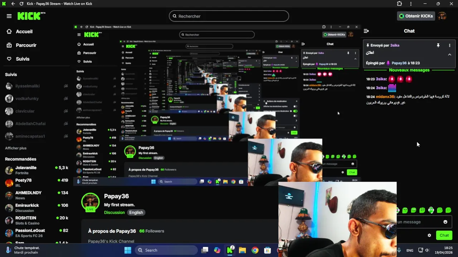Click the Obtenir KICKs button
The height and width of the screenshot is (257, 458).
pos(416,16)
